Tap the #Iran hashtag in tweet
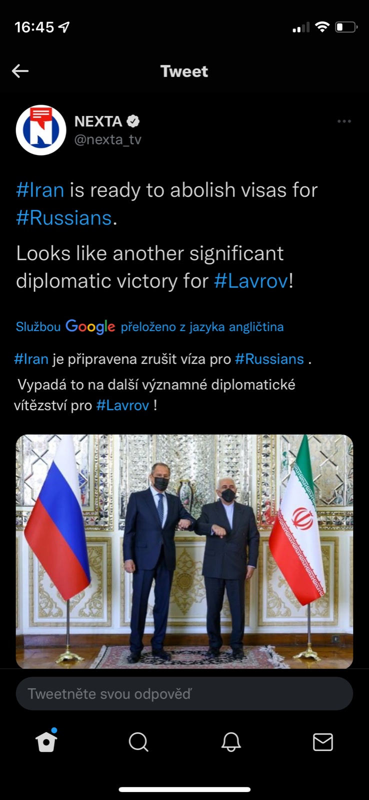Screen dimensions: 369x800 [x=40, y=190]
